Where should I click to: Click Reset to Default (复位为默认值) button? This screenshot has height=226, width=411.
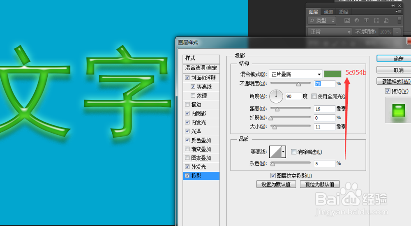(x=320, y=184)
